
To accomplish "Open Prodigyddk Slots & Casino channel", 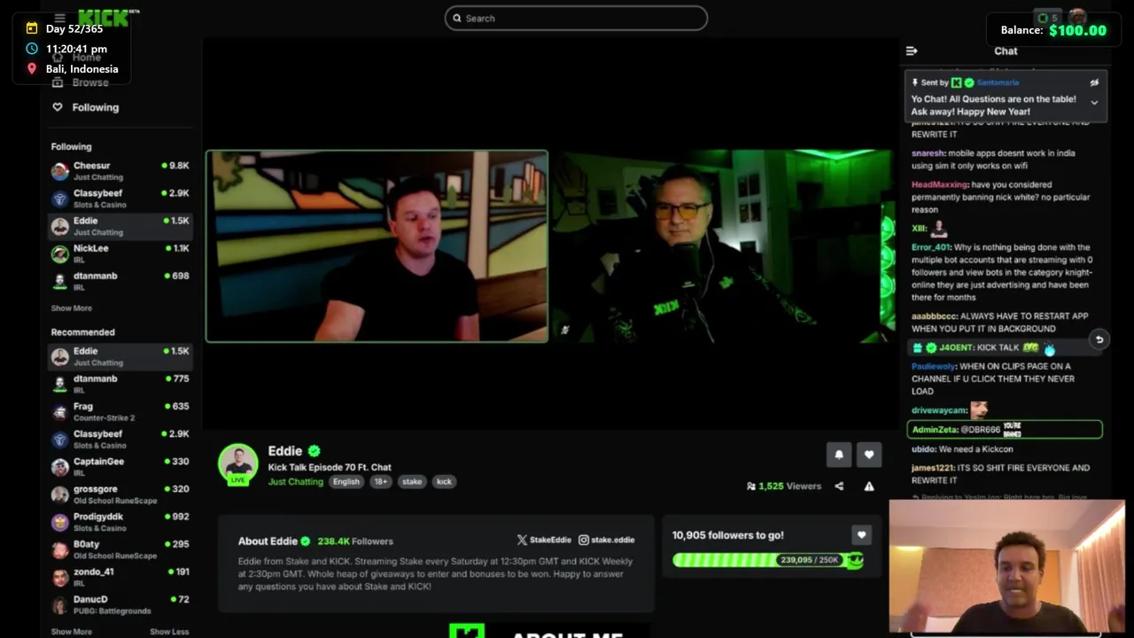I will (120, 522).
